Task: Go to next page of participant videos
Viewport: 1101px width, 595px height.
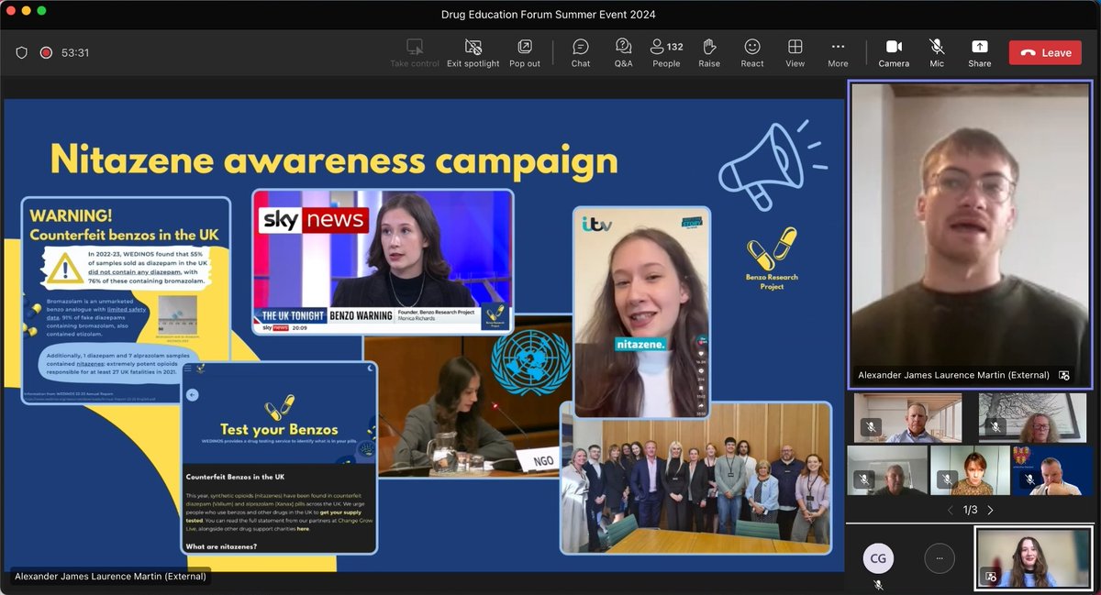Action: [x=990, y=510]
